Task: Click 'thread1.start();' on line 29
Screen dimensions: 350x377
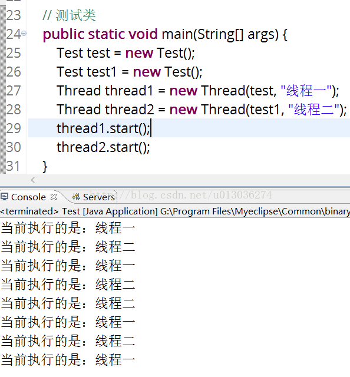Action: pyautogui.click(x=103, y=128)
